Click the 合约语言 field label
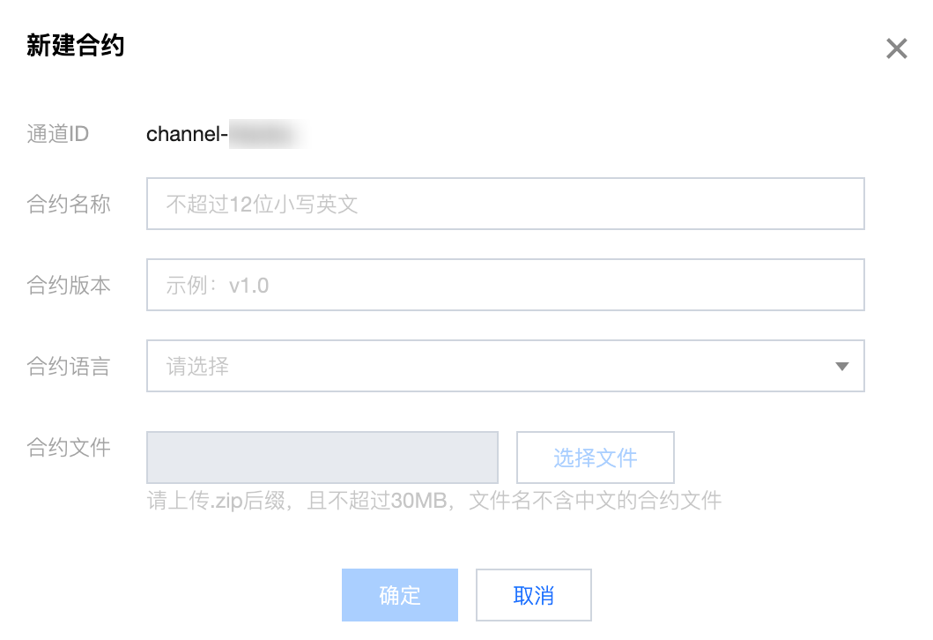This screenshot has width=933, height=640. (x=69, y=366)
